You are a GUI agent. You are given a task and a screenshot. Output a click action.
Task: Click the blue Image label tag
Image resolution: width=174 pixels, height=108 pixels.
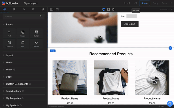[x=53, y=51]
